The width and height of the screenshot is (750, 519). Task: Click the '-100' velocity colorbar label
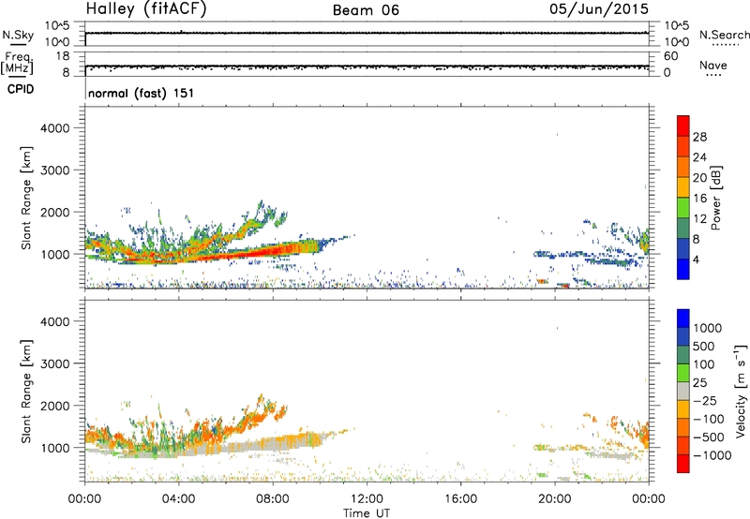coord(709,419)
